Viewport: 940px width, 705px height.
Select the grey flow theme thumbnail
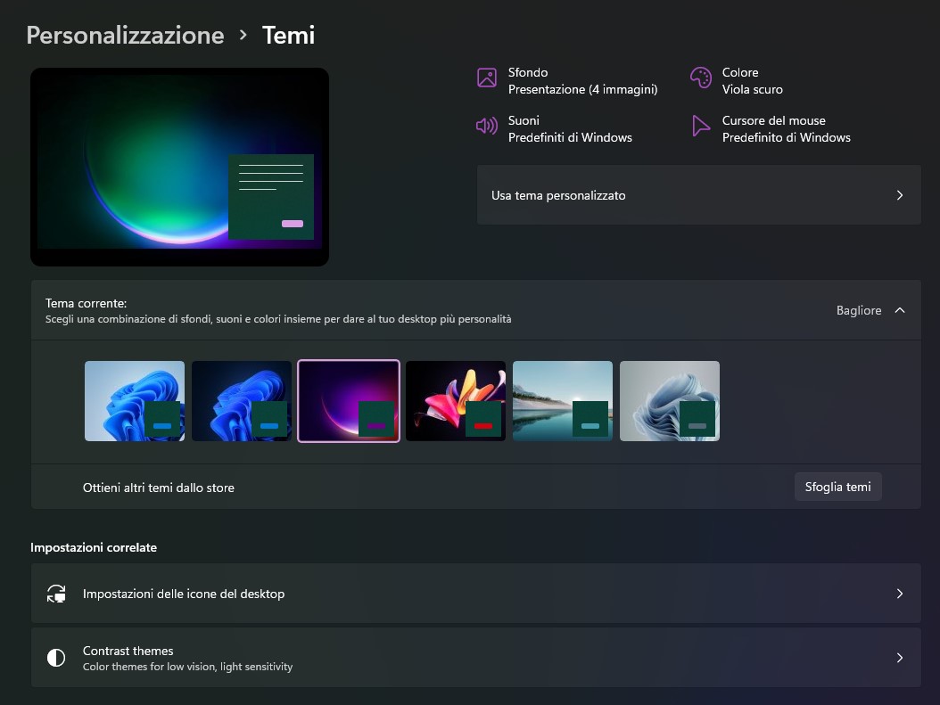tap(670, 401)
